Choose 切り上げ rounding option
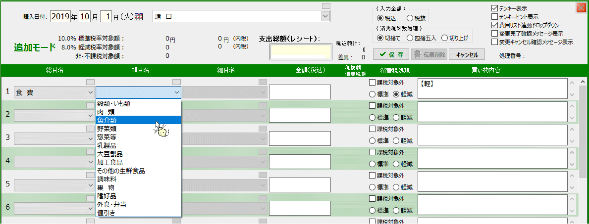 click(445, 38)
